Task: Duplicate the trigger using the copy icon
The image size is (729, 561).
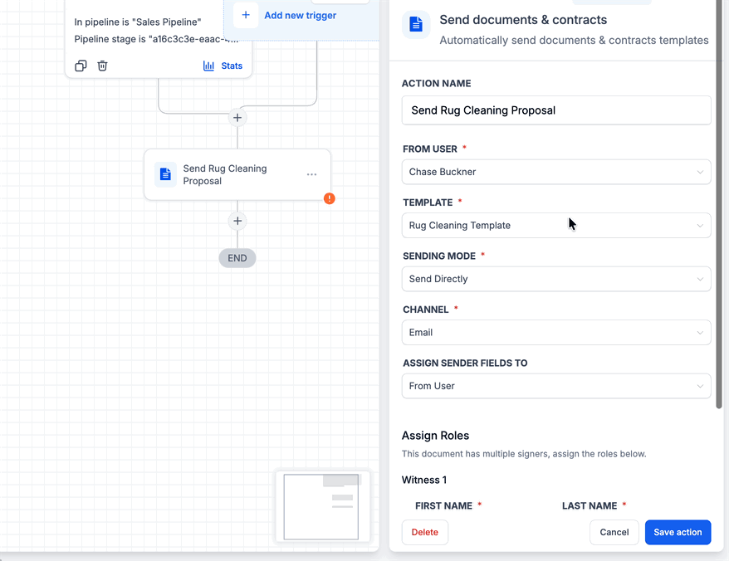Action: (81, 66)
